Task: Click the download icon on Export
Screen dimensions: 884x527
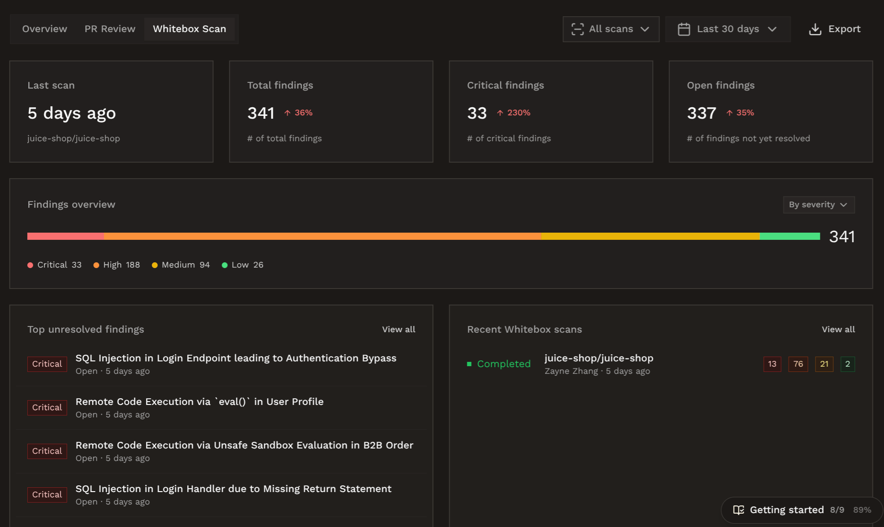Action: 815,29
